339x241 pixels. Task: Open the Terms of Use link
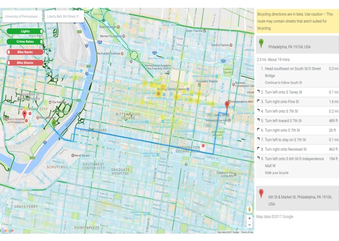click(247, 232)
